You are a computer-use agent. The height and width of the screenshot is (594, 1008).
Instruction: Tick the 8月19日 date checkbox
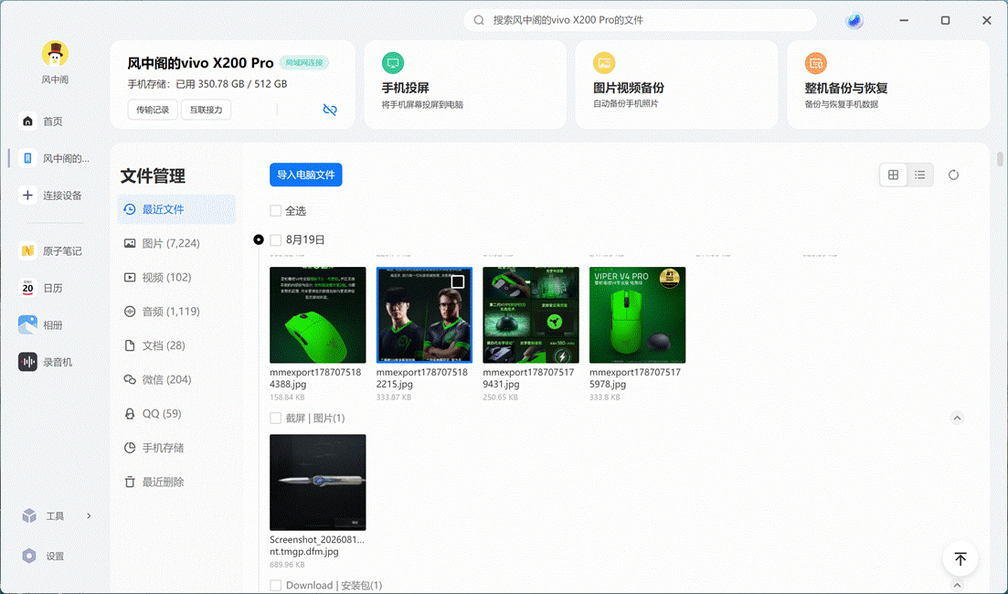point(276,239)
